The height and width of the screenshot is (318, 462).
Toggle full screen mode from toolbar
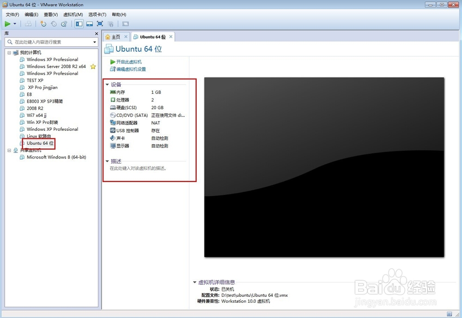(99, 24)
